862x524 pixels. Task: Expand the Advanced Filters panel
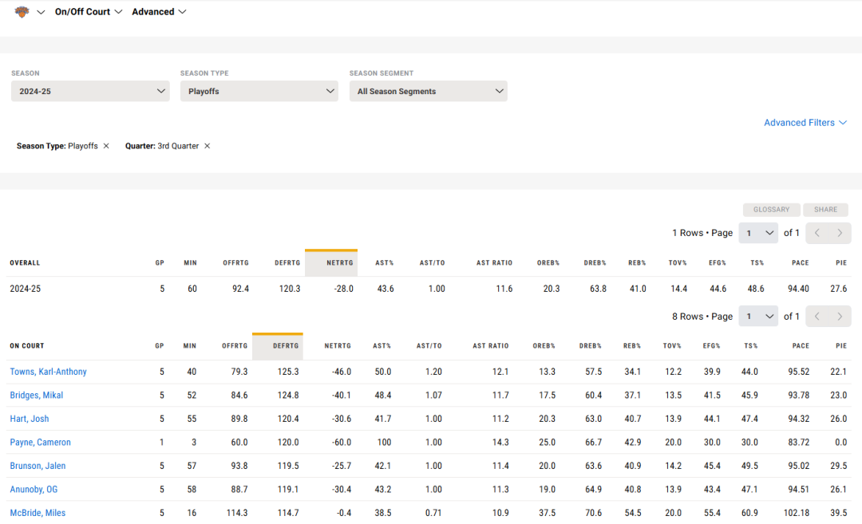click(x=805, y=123)
